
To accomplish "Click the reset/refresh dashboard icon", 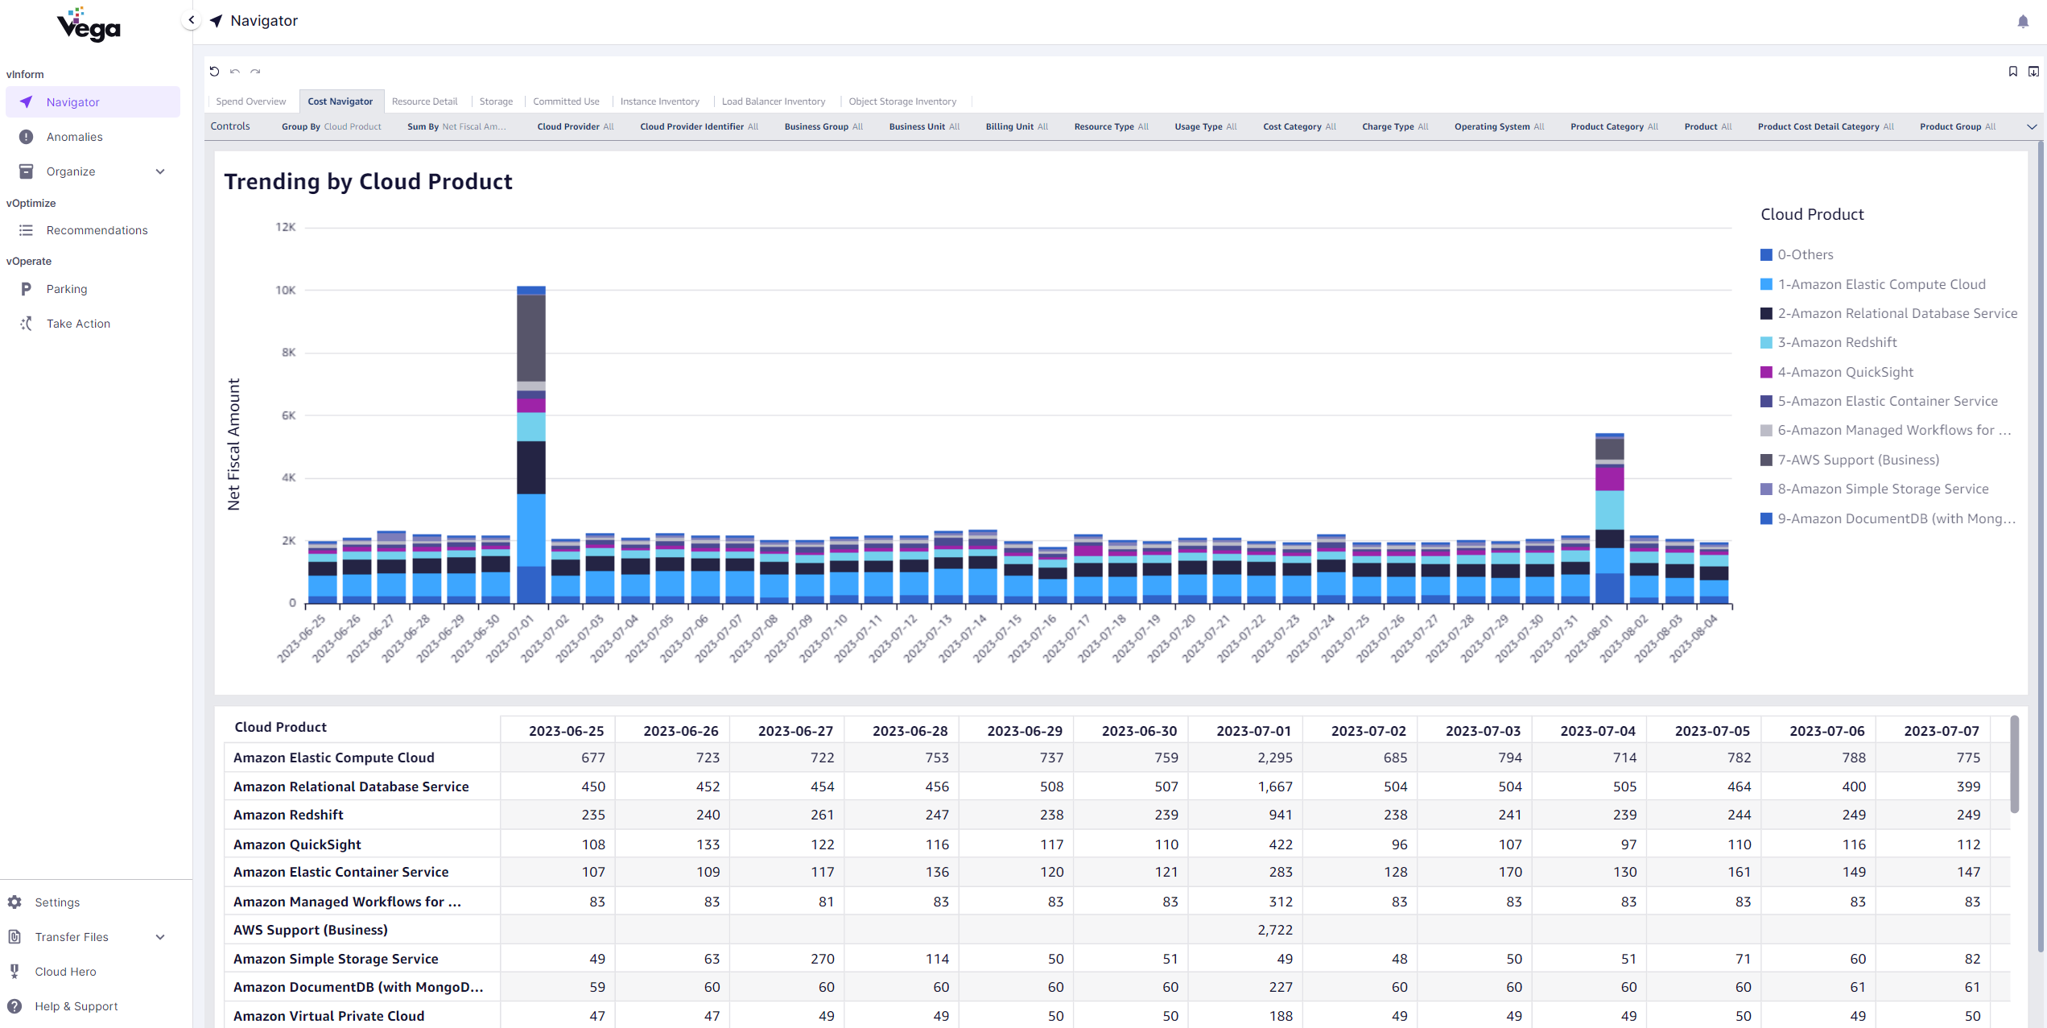I will (214, 71).
